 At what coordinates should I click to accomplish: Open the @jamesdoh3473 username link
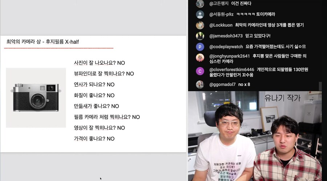(226, 36)
